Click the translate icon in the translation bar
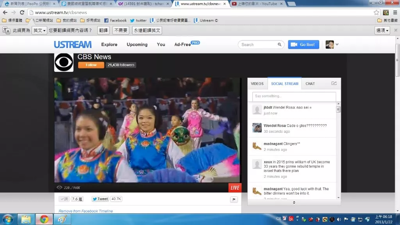 point(6,30)
